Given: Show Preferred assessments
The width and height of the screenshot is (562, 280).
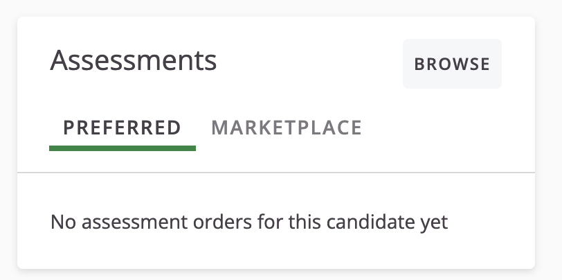Looking at the screenshot, I should pos(123,128).
